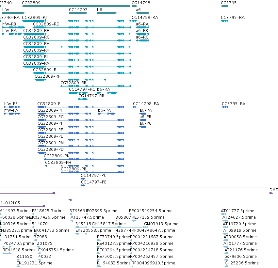Click transcript CG14797-RB
The height and width of the screenshot is (268, 278).
83,99
